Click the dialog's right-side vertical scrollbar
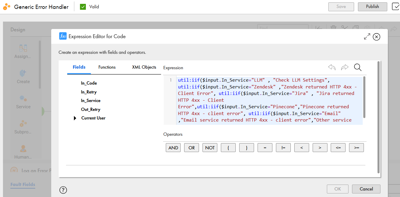This screenshot has width=400, height=197. click(378, 117)
